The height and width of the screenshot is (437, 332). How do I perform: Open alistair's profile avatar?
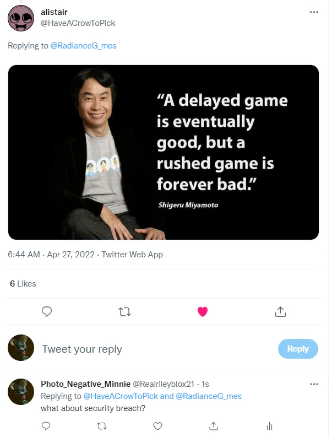[x=21, y=18]
